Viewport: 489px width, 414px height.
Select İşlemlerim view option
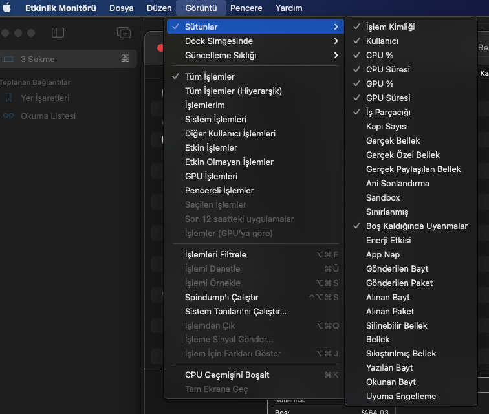coord(255,105)
